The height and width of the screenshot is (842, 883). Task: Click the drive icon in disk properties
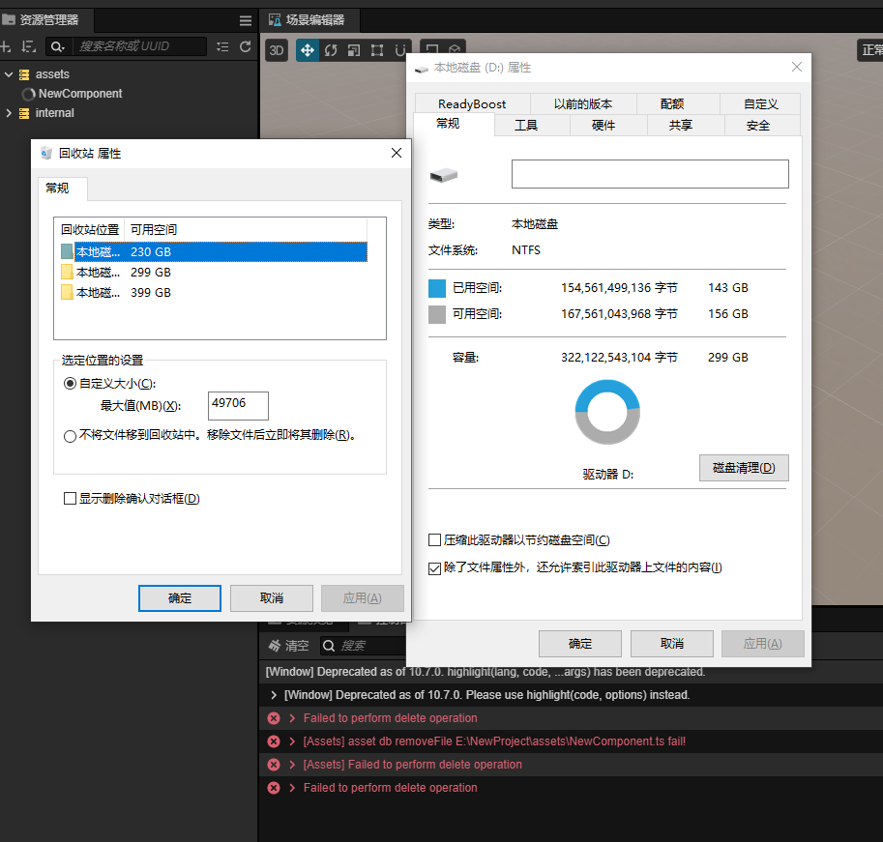444,175
